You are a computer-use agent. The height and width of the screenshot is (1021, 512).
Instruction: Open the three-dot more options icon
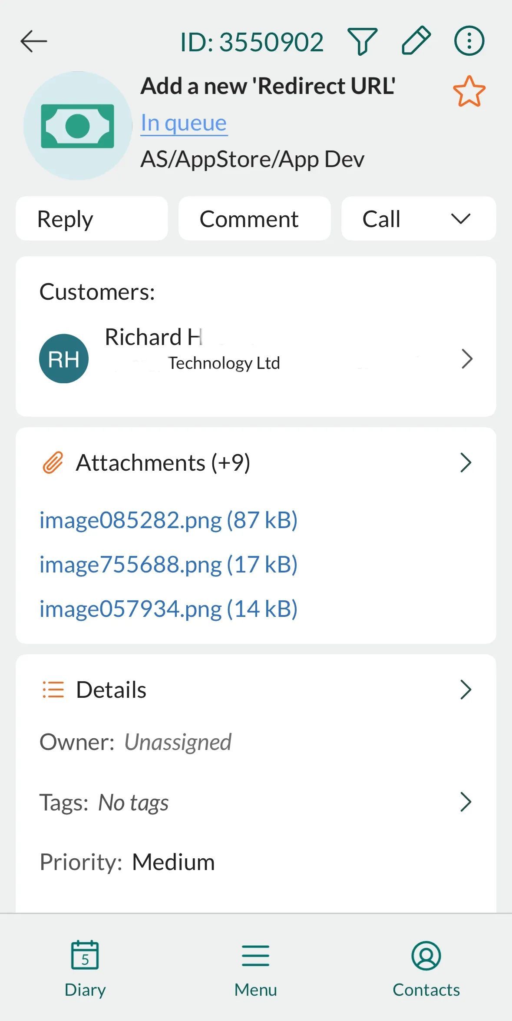(469, 41)
